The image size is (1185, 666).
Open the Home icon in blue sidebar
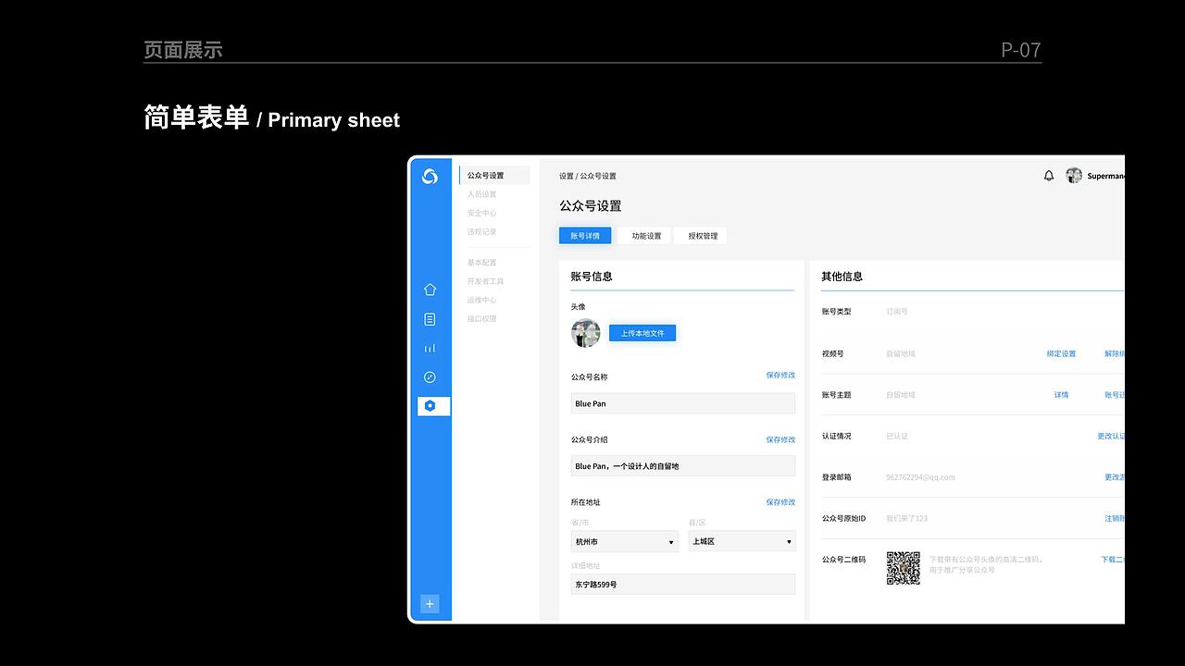430,290
